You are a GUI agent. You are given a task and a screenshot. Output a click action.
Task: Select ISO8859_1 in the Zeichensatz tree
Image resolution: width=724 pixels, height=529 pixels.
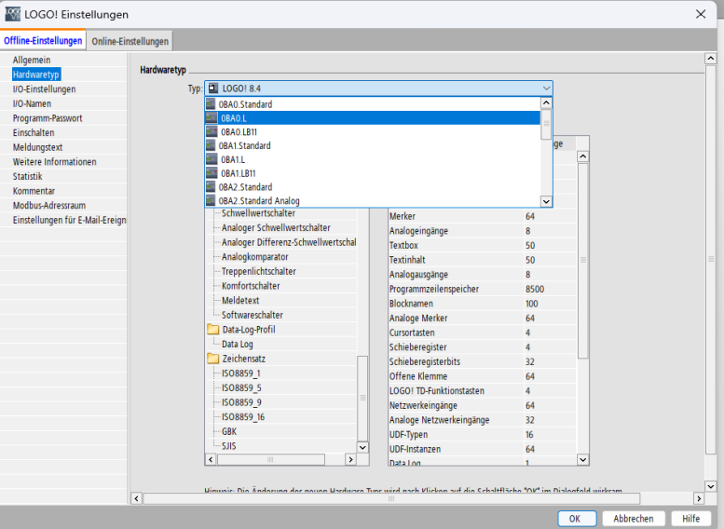coord(241,373)
